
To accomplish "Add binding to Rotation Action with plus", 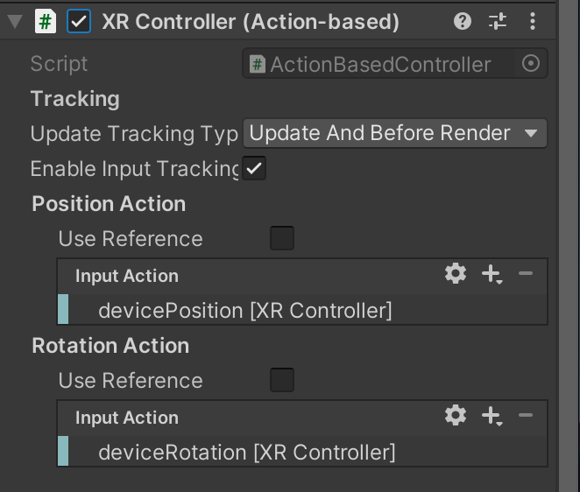I will tap(492, 416).
